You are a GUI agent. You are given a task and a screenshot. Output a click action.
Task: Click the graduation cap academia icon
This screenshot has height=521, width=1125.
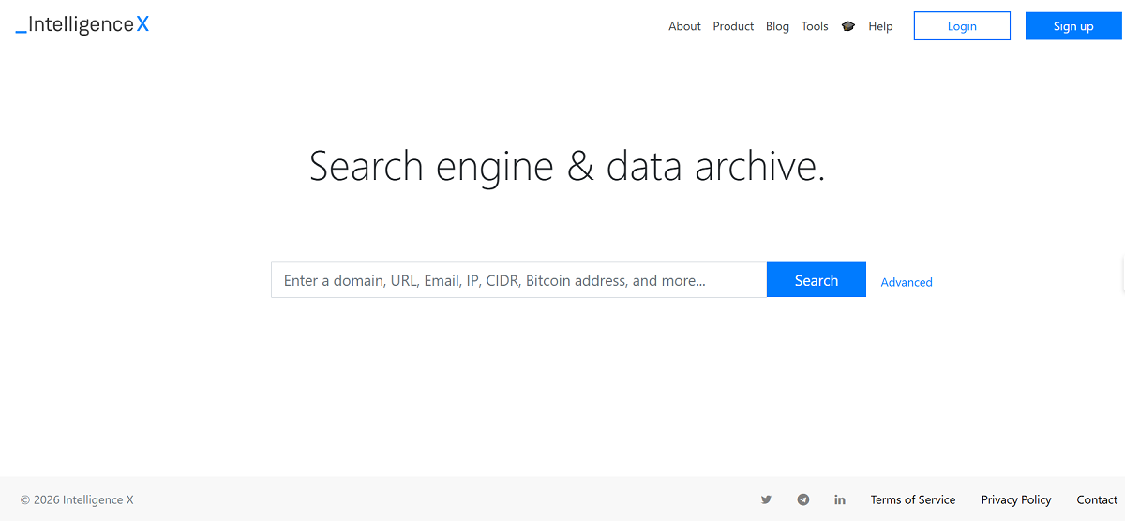point(848,26)
